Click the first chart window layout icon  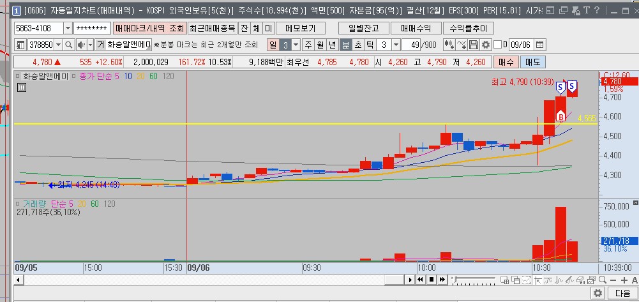pyautogui.click(x=504, y=280)
